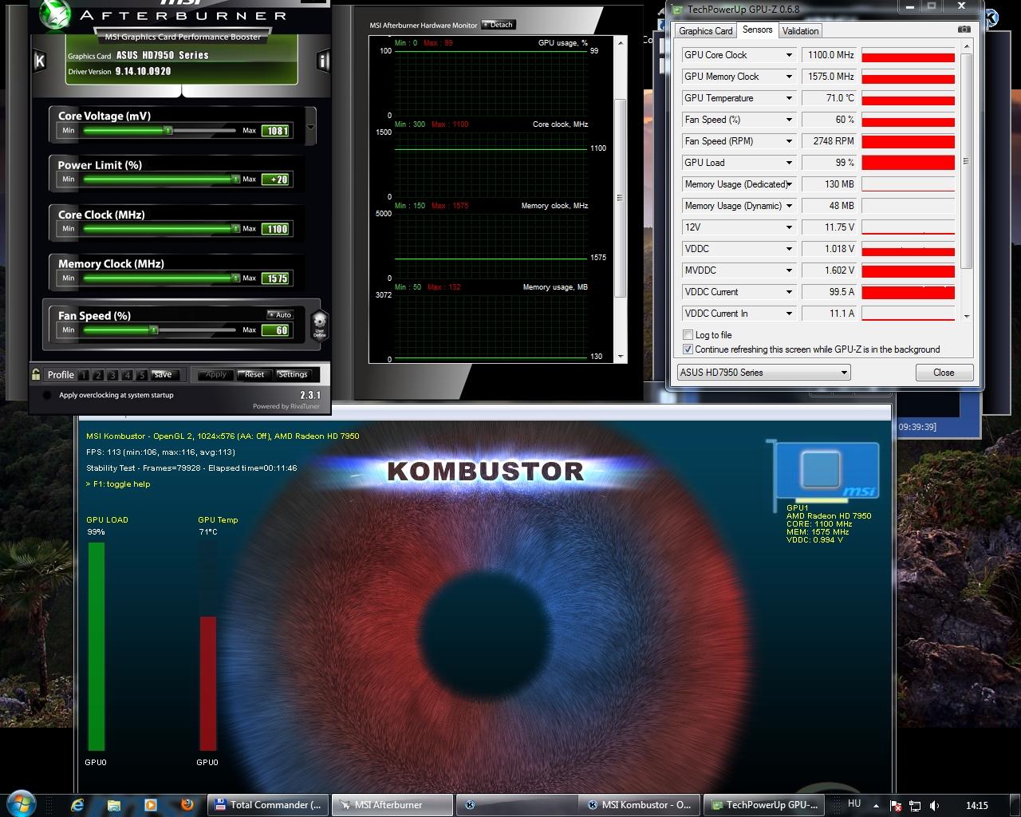Image resolution: width=1021 pixels, height=817 pixels.
Task: Click the GPU Temperature reading 71.0 °C
Action: 828,98
